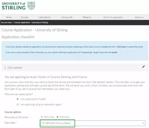The height and width of the screenshot is (128, 149).
Task: Click the Start date dropdown arrow
Action: tap(143, 123)
